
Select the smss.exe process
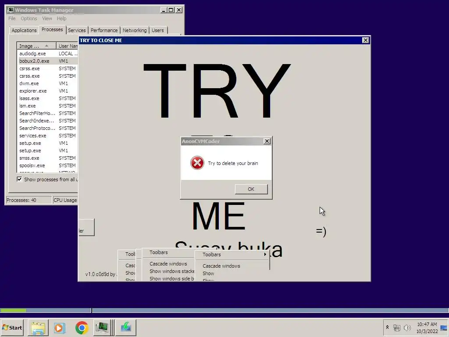click(x=47, y=158)
